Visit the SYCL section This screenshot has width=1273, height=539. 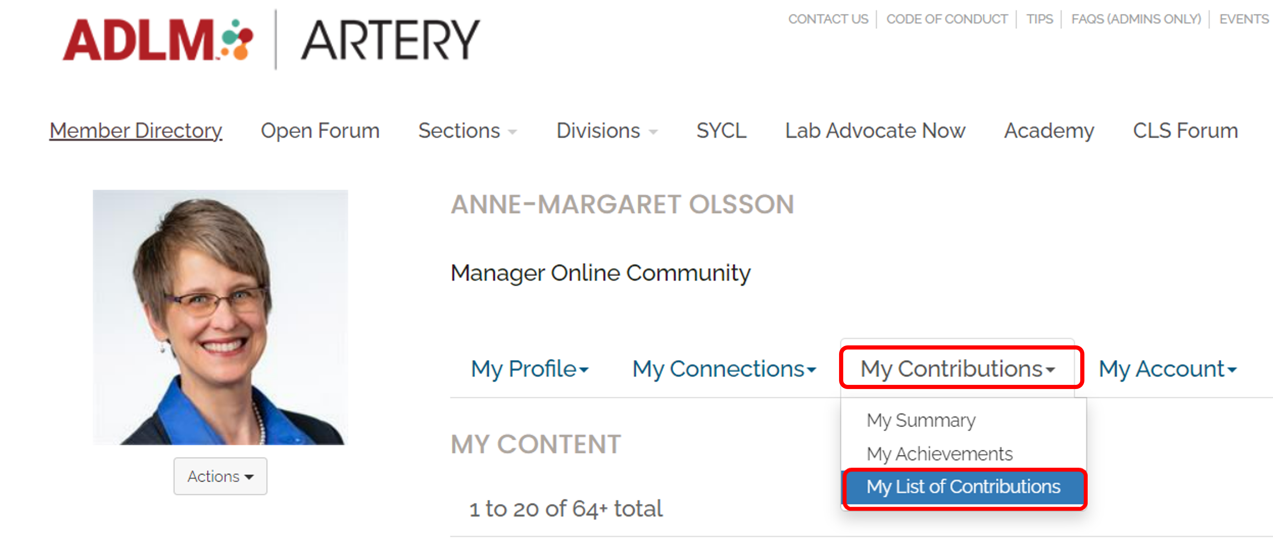(721, 130)
